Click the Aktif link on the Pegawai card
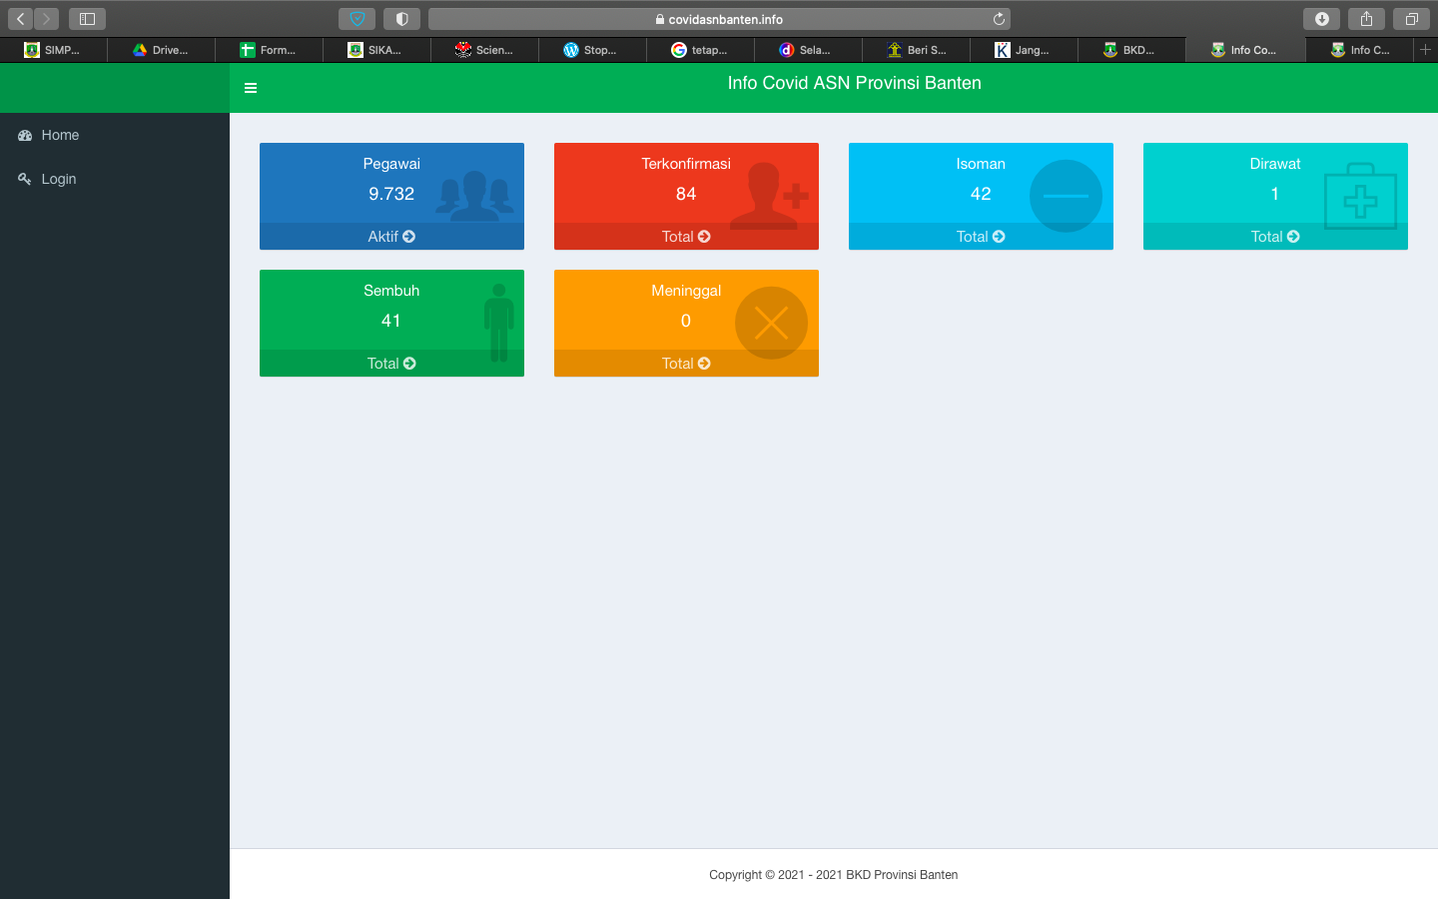The image size is (1438, 899). pyautogui.click(x=391, y=237)
